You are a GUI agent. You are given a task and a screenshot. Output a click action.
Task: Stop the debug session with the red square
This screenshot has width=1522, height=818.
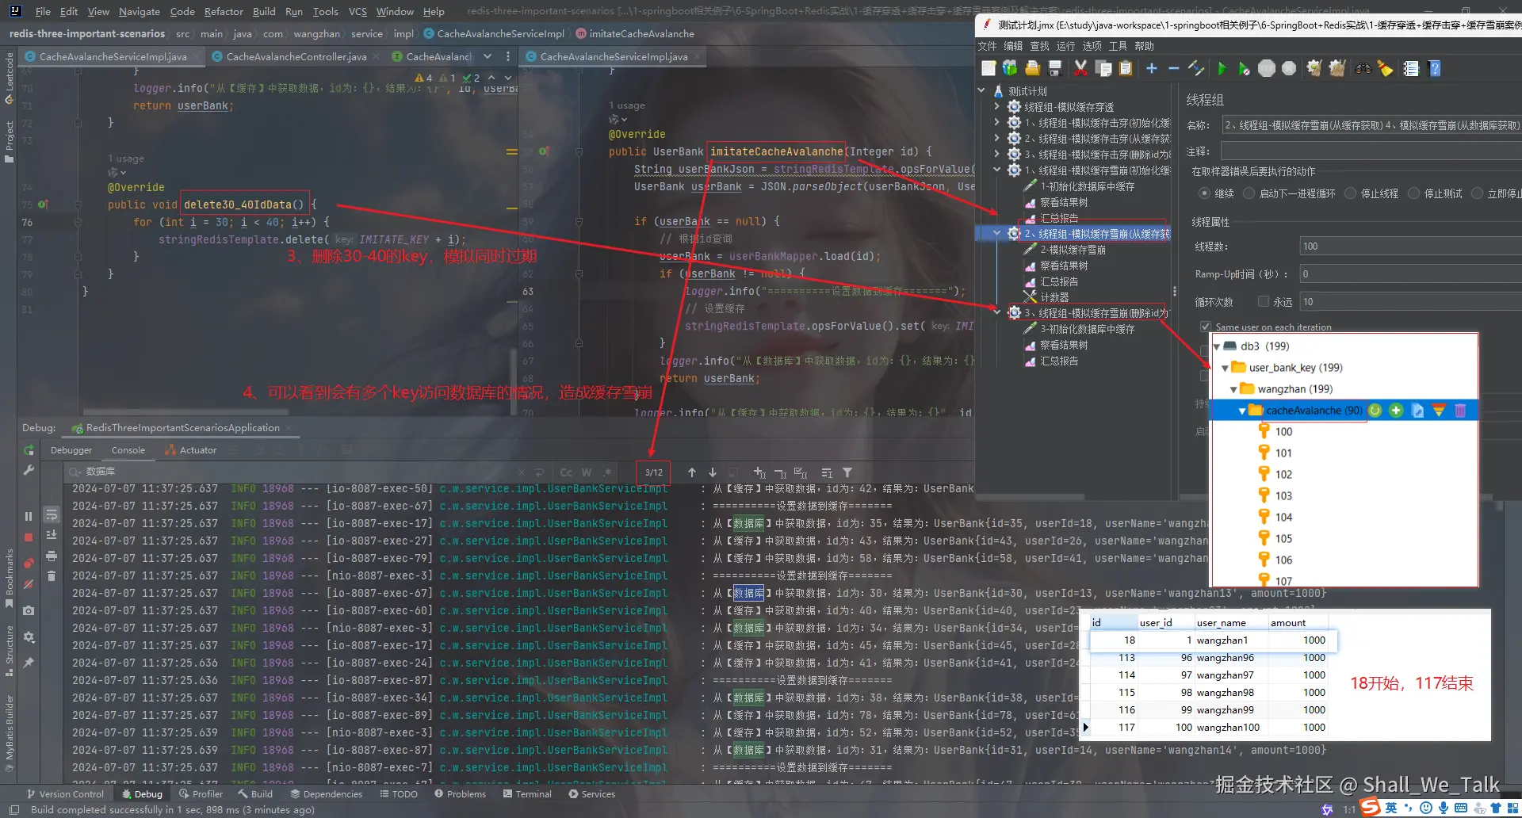pyautogui.click(x=28, y=537)
